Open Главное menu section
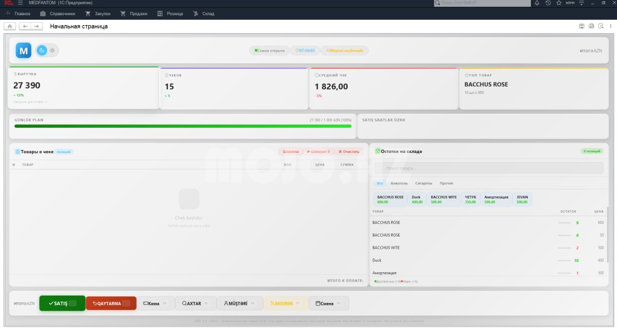This screenshot has width=617, height=330. click(17, 14)
